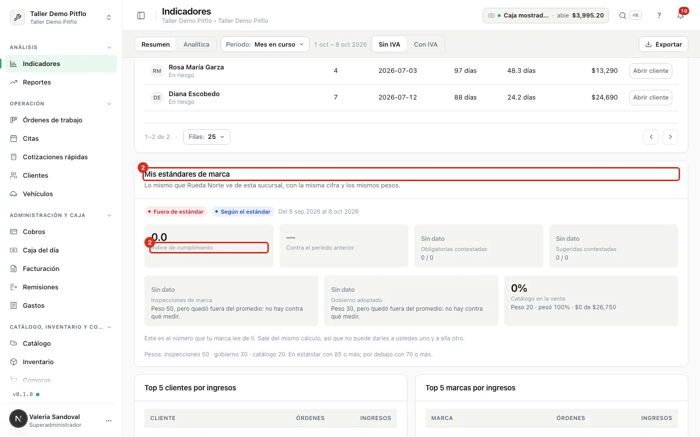Click the Indicadores bar chart icon
The image size is (700, 437).
(14, 64)
